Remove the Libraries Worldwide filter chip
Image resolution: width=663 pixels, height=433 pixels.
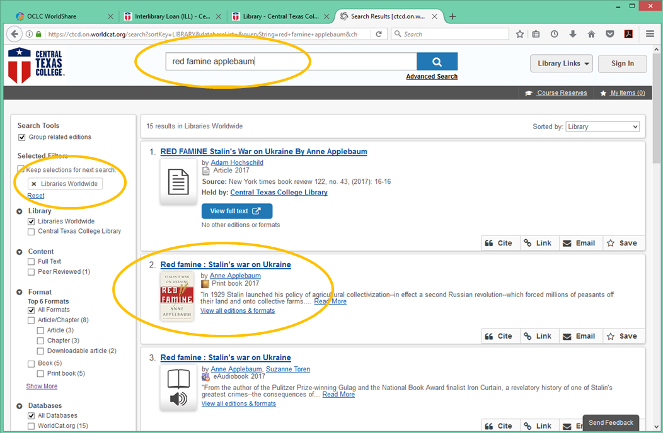(34, 184)
